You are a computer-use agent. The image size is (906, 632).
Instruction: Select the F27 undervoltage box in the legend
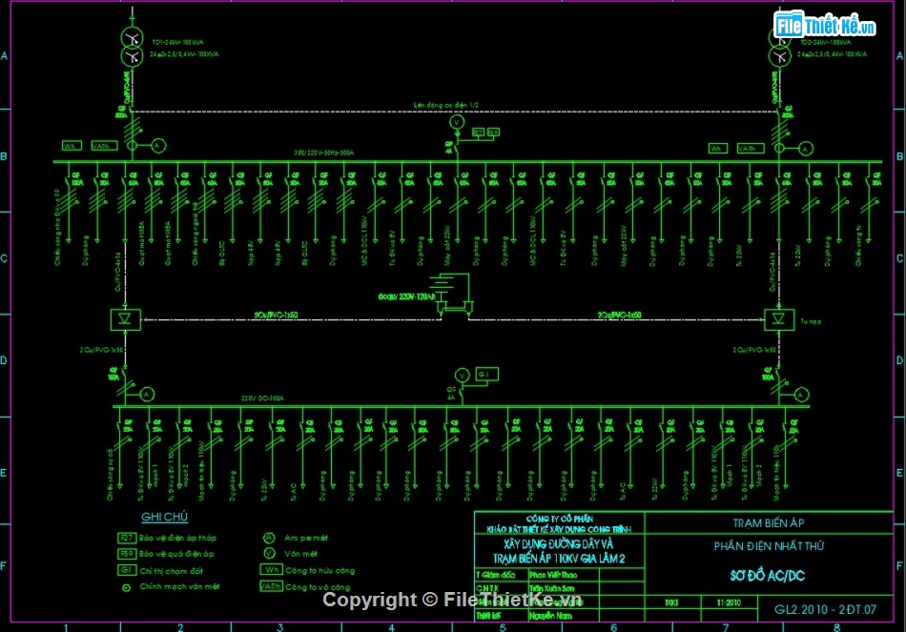[x=126, y=538]
